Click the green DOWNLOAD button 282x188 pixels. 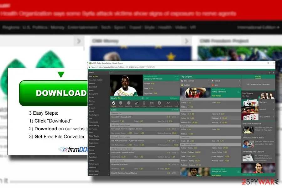pyautogui.click(x=54, y=93)
